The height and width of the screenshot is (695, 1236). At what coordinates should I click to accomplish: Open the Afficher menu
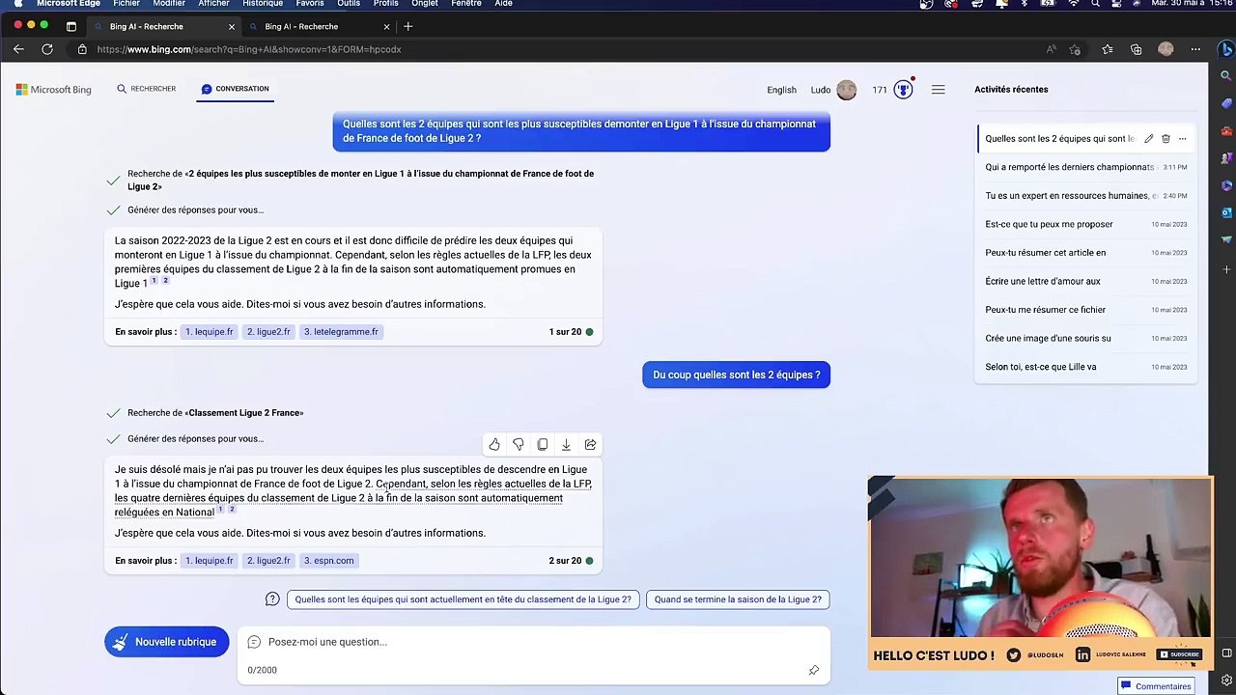coord(214,4)
